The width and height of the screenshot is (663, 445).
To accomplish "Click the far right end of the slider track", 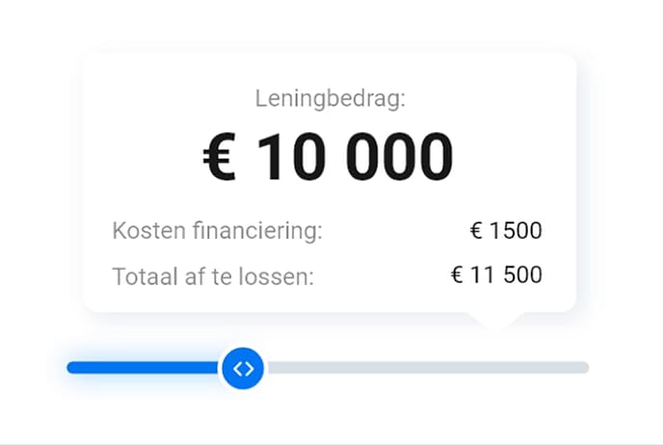I will click(584, 368).
